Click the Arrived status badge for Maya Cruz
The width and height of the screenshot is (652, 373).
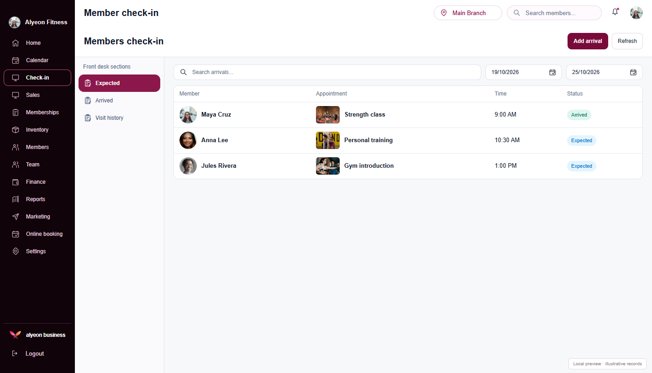click(579, 115)
